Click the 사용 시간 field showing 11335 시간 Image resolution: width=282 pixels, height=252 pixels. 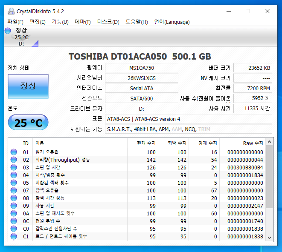coord(253,109)
